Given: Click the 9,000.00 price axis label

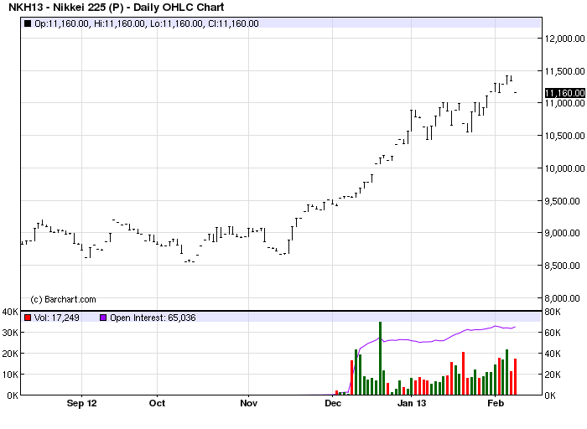Looking at the screenshot, I should tap(563, 233).
